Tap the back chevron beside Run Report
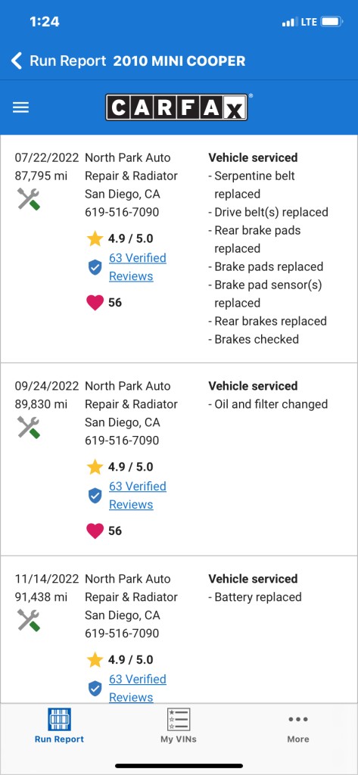358x775 pixels. [x=17, y=61]
